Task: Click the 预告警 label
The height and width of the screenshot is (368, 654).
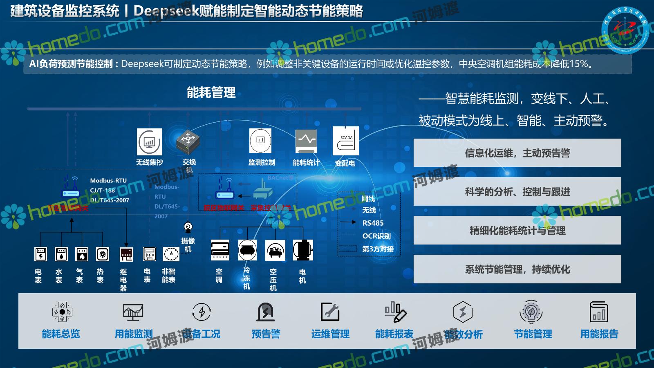Action: click(x=266, y=334)
